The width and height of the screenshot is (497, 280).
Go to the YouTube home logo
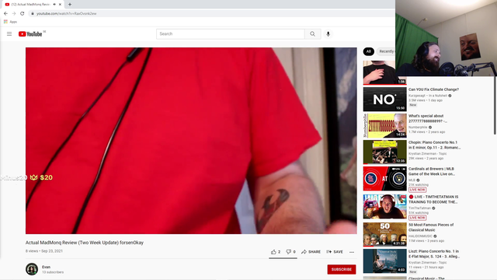pyautogui.click(x=30, y=34)
